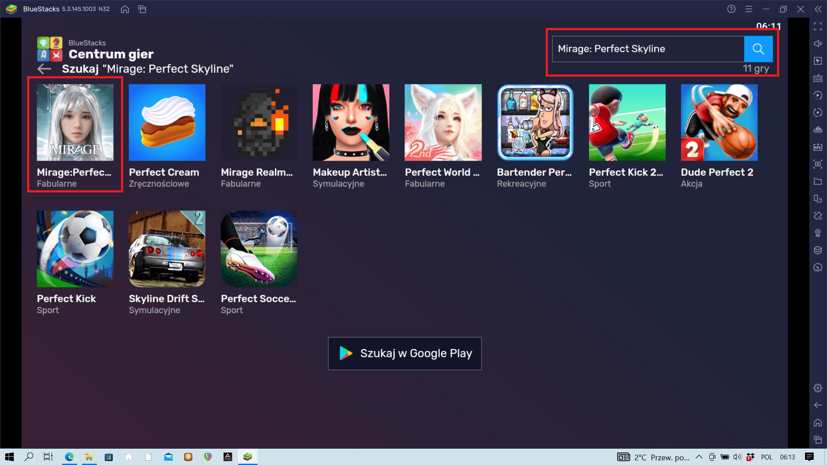This screenshot has width=827, height=465.
Task: Click the Akcja category label
Action: 691,184
